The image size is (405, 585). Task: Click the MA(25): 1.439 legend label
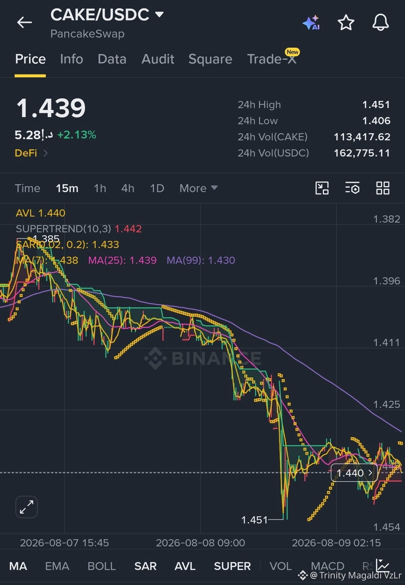pyautogui.click(x=122, y=260)
